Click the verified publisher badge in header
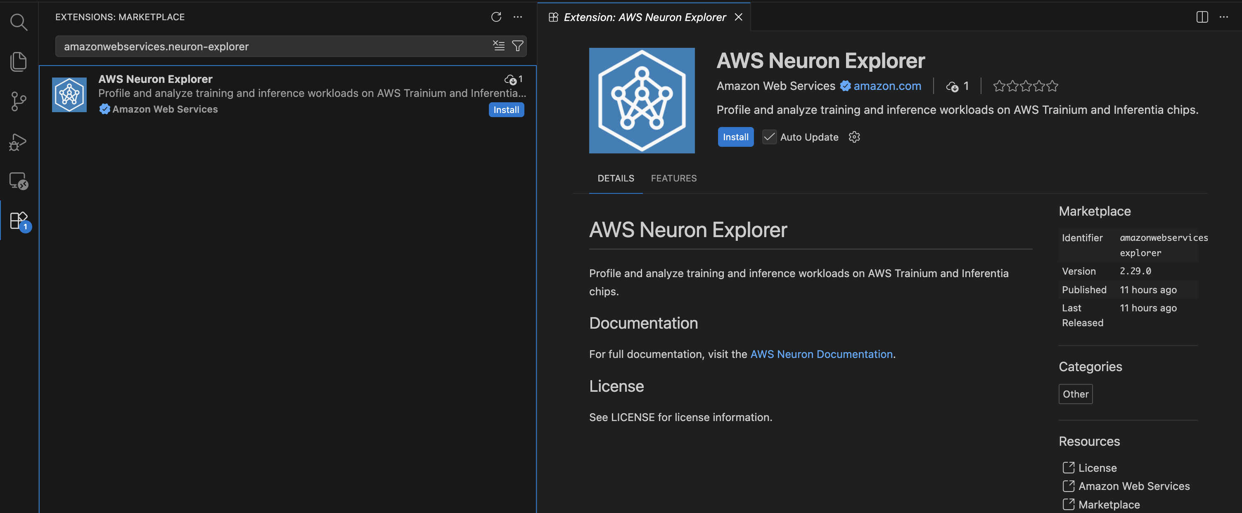 [x=845, y=86]
